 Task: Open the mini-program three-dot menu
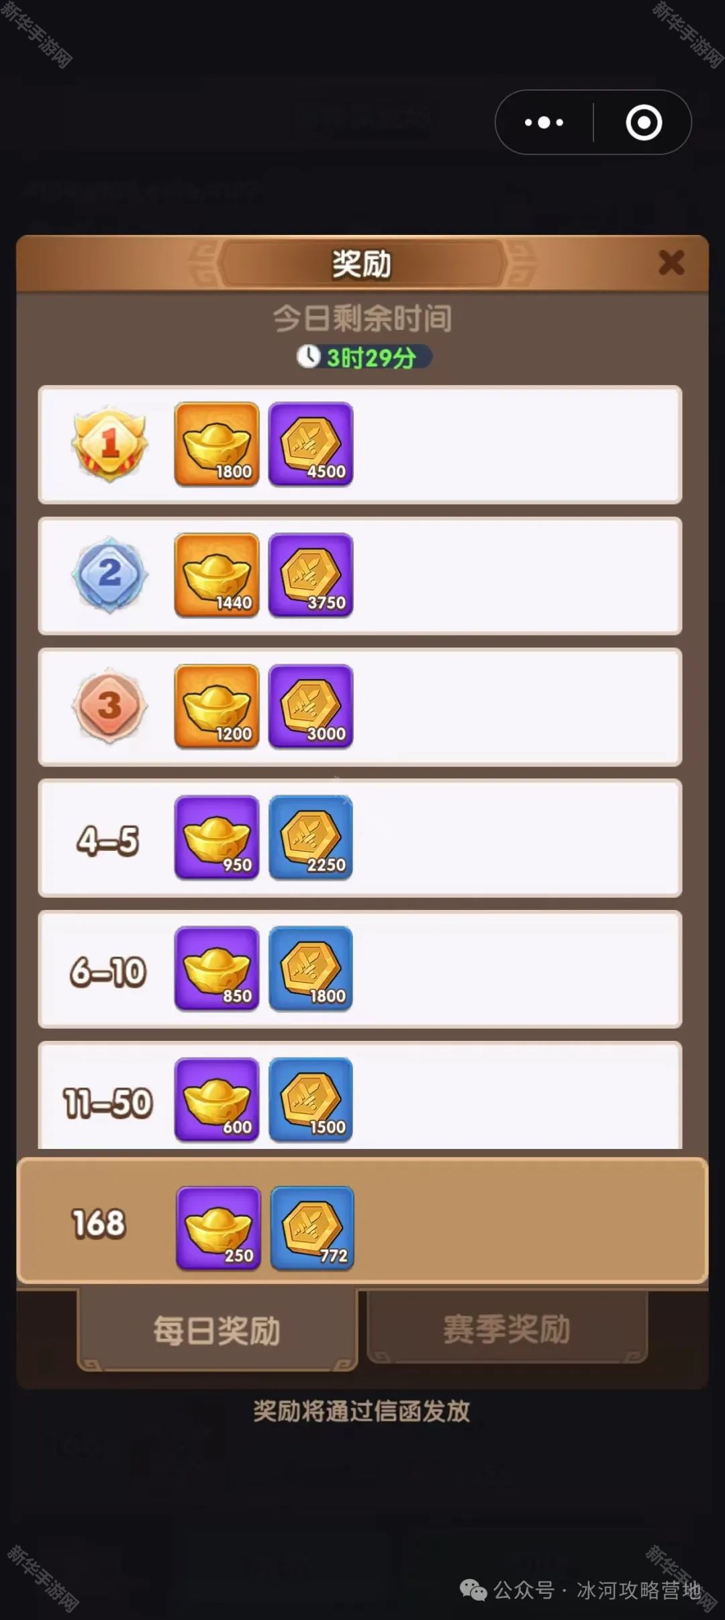[544, 122]
